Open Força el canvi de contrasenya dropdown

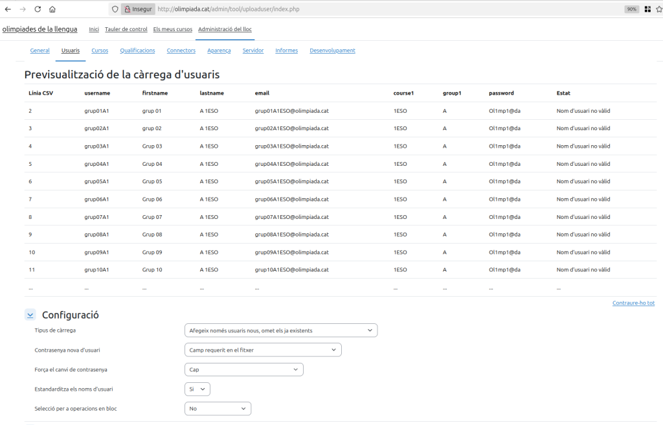pyautogui.click(x=243, y=369)
